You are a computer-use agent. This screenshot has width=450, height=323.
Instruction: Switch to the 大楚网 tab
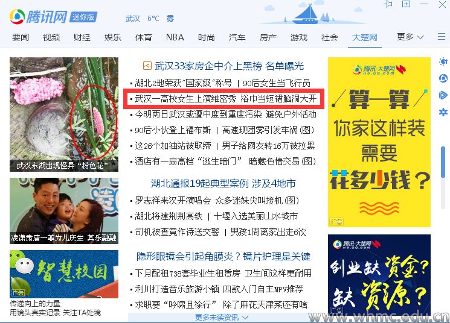(364, 37)
